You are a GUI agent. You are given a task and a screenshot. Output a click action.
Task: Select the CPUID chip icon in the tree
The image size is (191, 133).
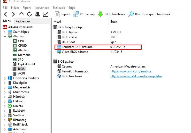pyautogui.click(x=15, y=46)
